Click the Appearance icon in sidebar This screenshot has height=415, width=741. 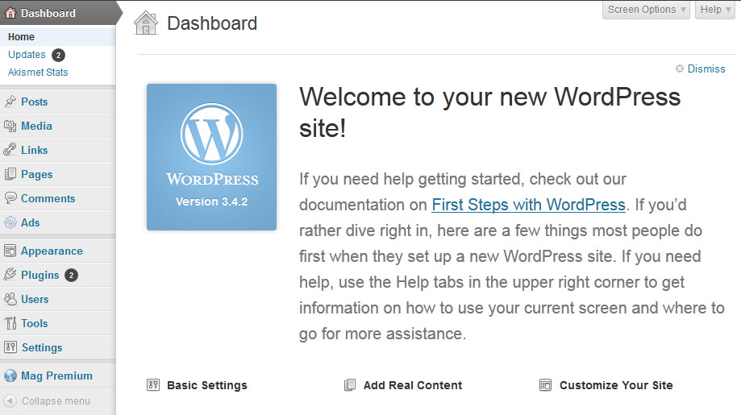click(x=10, y=251)
